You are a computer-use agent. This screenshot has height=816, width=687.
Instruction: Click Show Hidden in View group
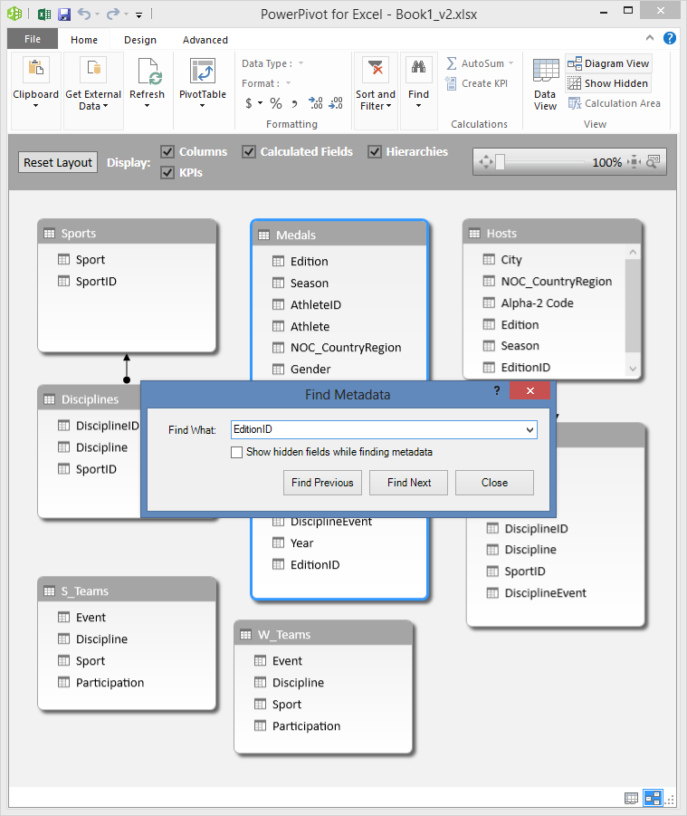coord(608,83)
